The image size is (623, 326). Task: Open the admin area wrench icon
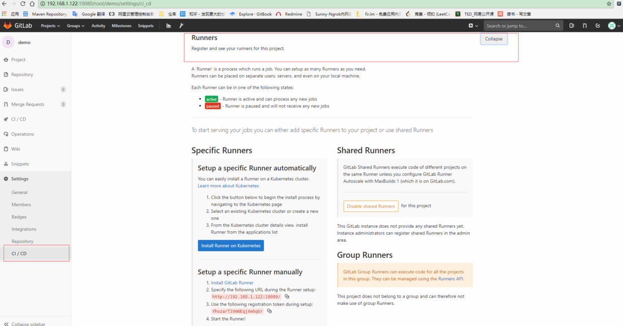pyautogui.click(x=181, y=26)
